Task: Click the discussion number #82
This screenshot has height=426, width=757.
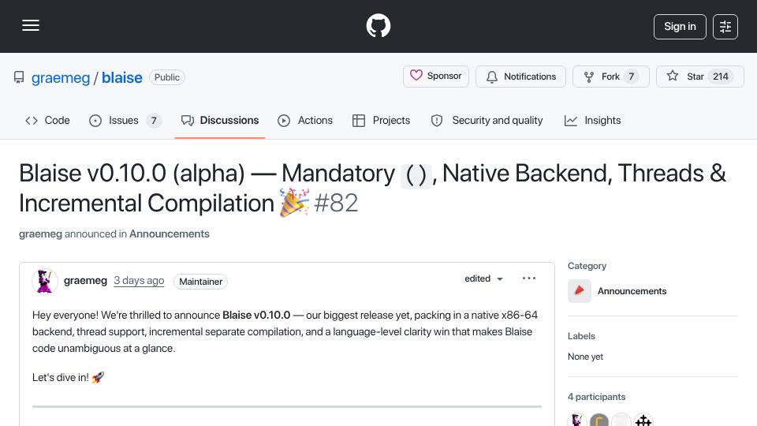Action: pos(336,203)
